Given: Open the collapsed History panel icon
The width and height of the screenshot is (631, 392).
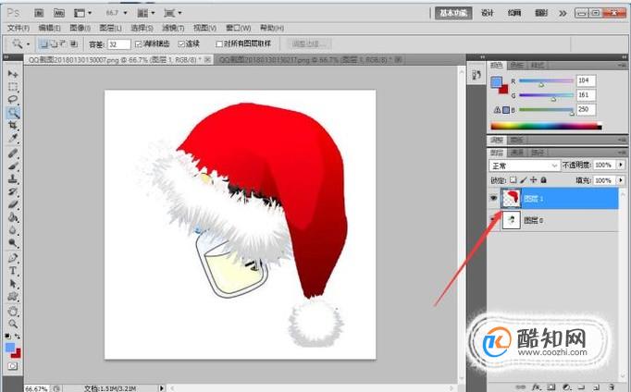Looking at the screenshot, I should pos(476,75).
